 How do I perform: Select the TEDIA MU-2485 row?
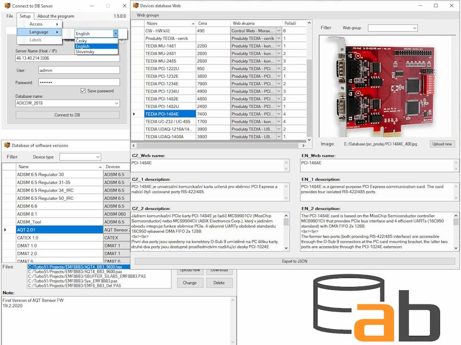(218, 61)
